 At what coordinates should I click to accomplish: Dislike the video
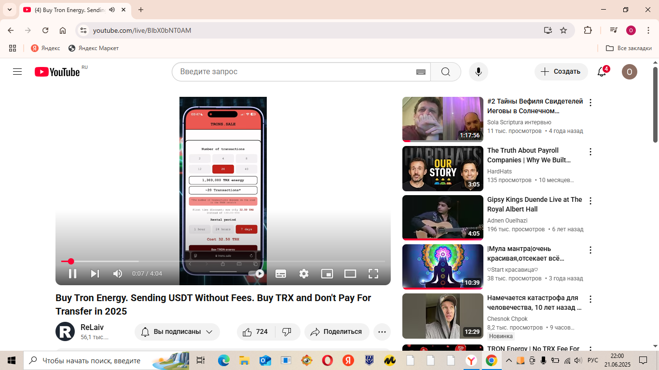287,332
